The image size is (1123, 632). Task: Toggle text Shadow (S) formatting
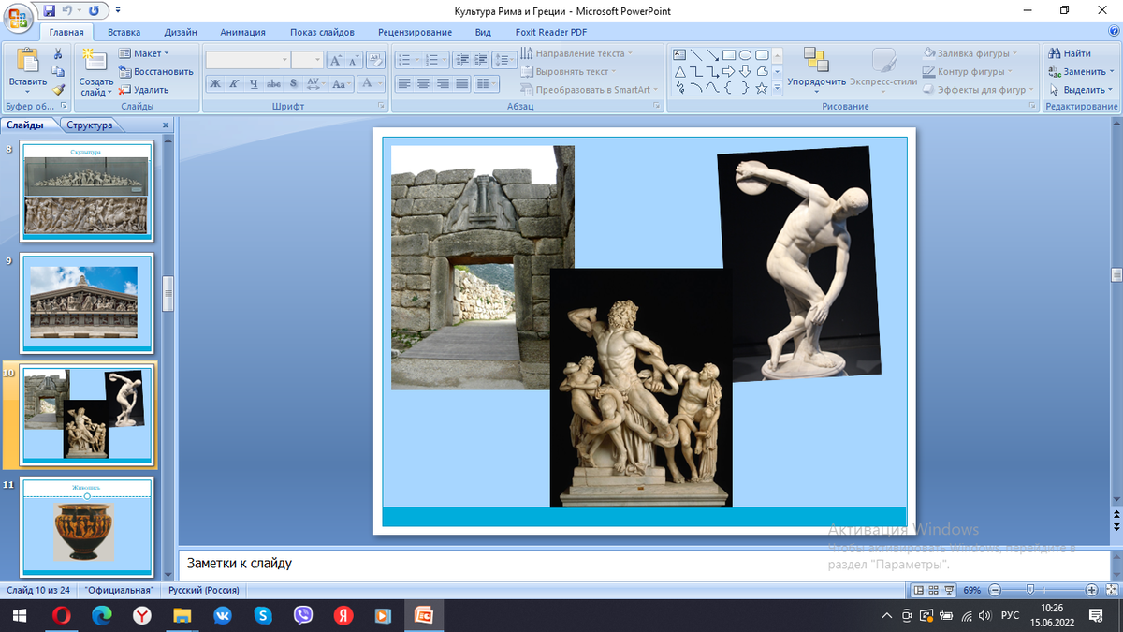click(294, 83)
